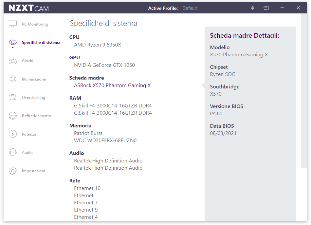Screen dimensions: 311x225
Task: Select the Patriot Burst drive entry
Action: pyautogui.click(x=88, y=133)
